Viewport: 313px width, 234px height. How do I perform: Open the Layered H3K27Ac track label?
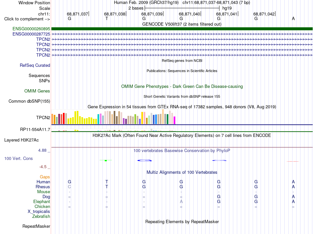pyautogui.click(x=21, y=140)
